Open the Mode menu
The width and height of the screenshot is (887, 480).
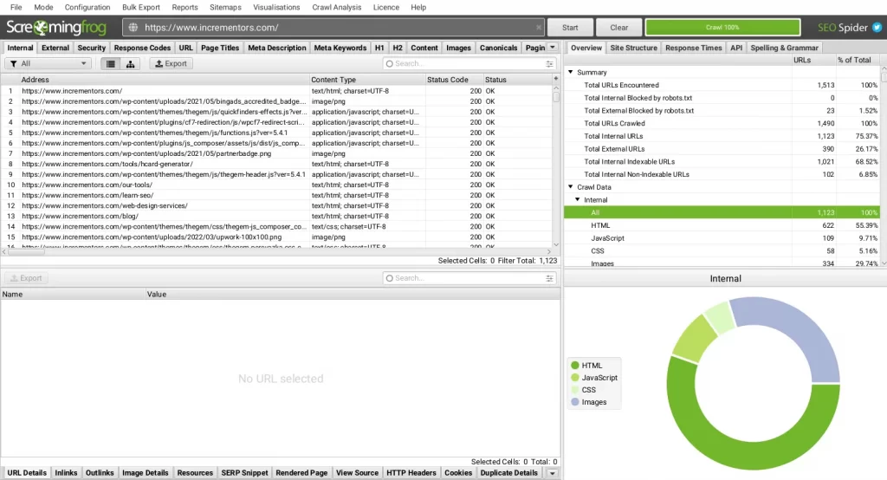click(x=43, y=7)
